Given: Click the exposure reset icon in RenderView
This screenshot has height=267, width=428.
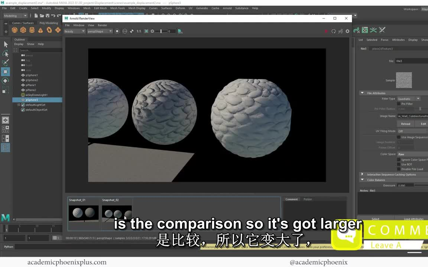Looking at the screenshot, I should click(152, 31).
